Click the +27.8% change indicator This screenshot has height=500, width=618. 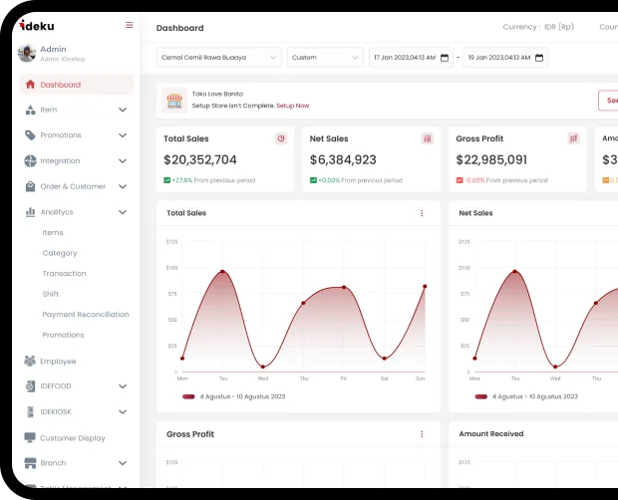tap(178, 180)
